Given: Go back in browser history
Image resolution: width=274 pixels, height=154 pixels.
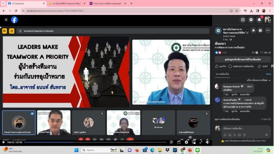Looking at the screenshot, I should (4, 11).
